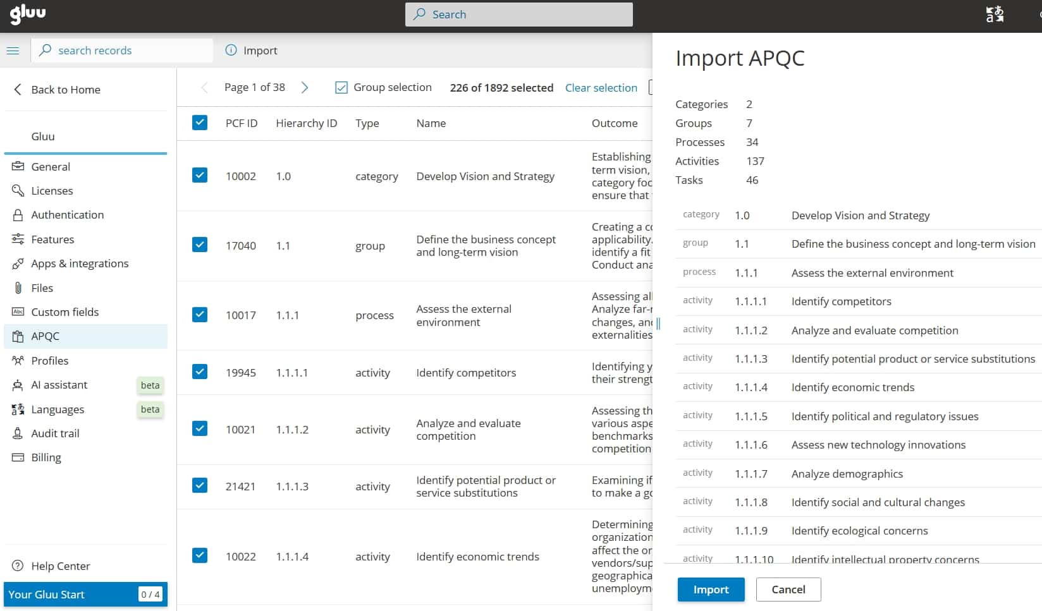The image size is (1042, 611).
Task: Uncheck the Identify competitors row checkbox
Action: (200, 372)
